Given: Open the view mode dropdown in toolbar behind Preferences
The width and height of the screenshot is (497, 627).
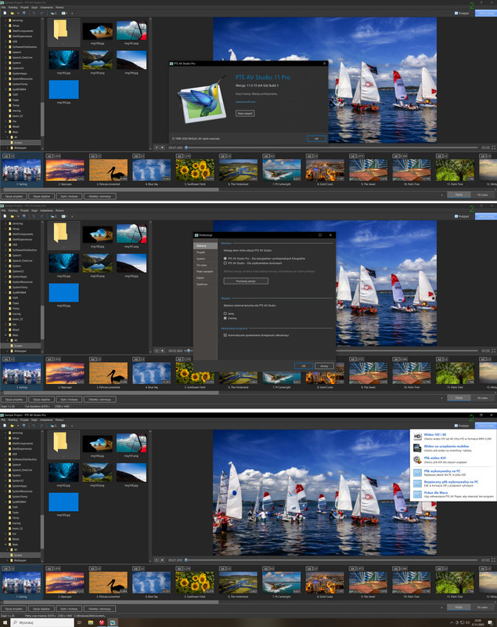Looking at the screenshot, I should (65, 216).
